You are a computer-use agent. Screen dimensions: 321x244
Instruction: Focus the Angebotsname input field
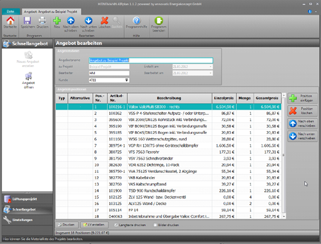click(x=151, y=60)
